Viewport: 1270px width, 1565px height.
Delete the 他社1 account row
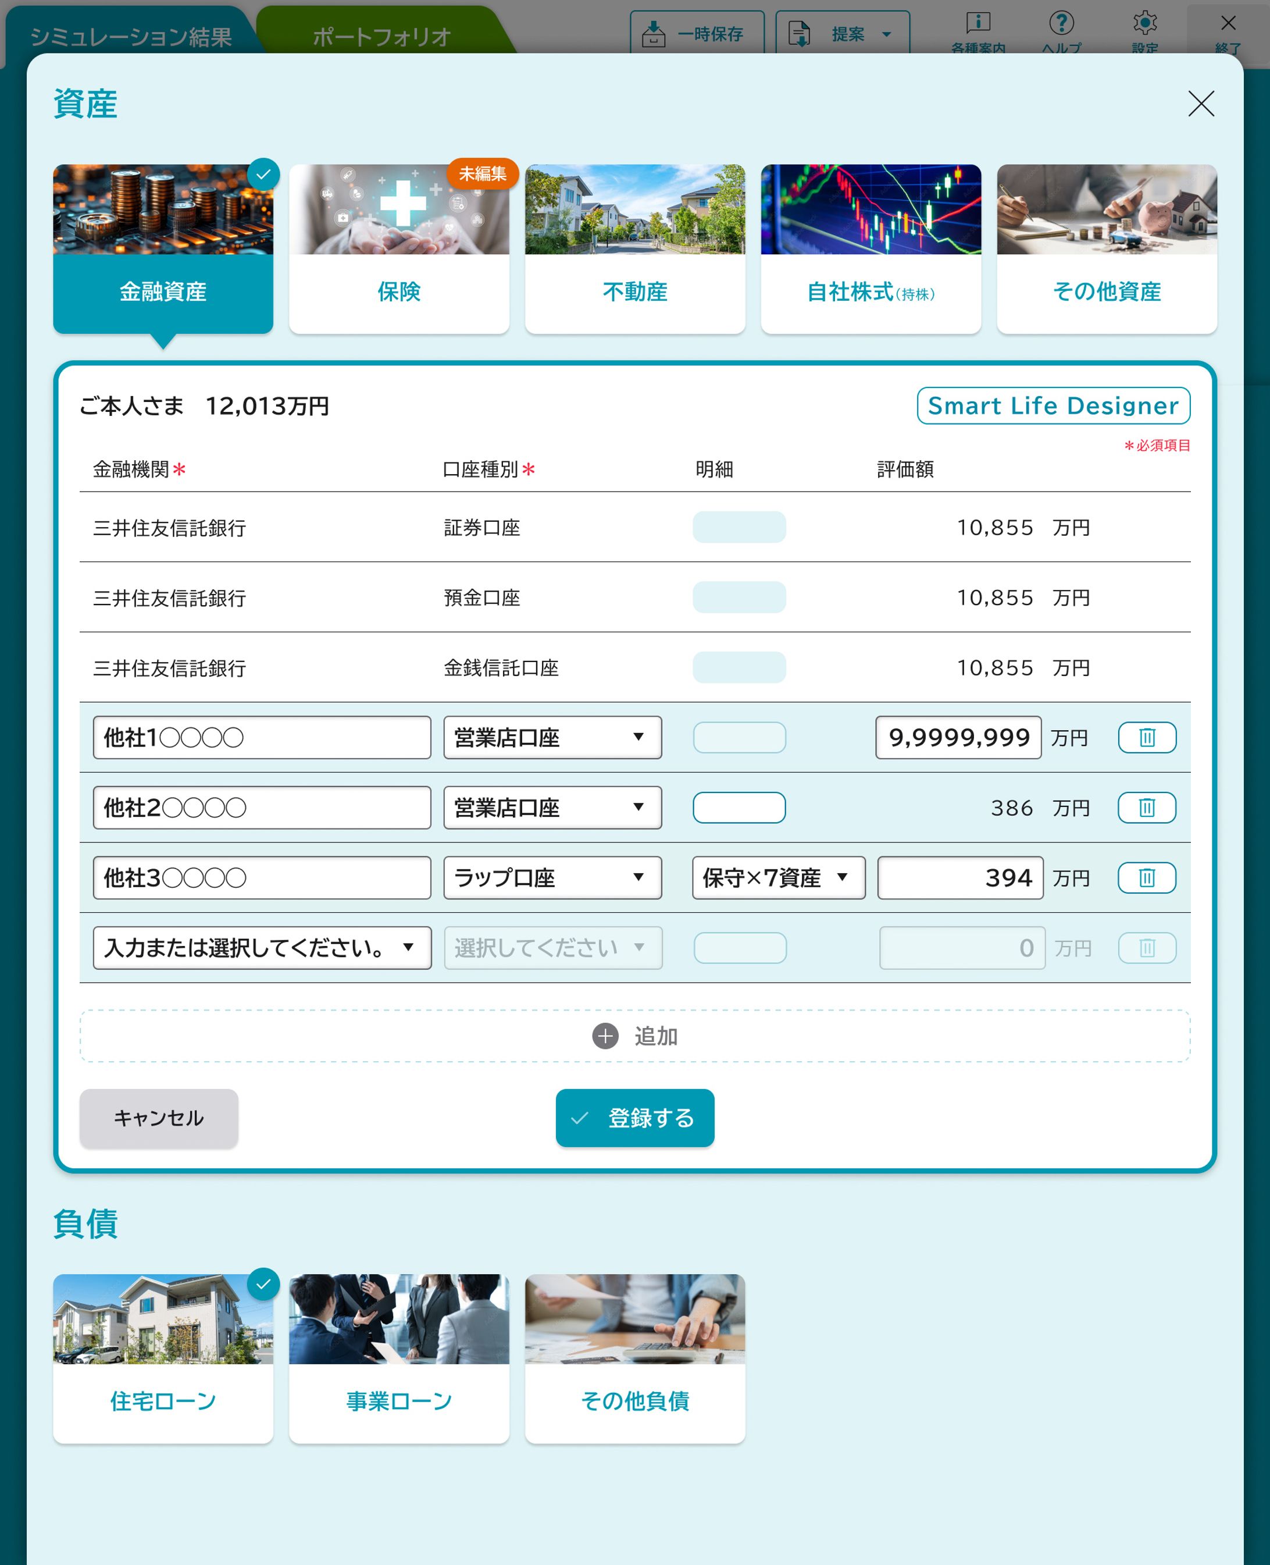pyautogui.click(x=1146, y=737)
